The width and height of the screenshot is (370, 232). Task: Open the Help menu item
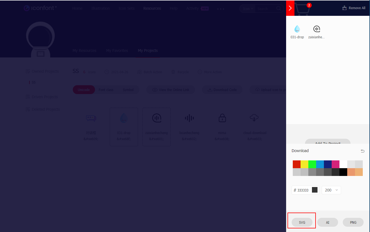(x=174, y=8)
